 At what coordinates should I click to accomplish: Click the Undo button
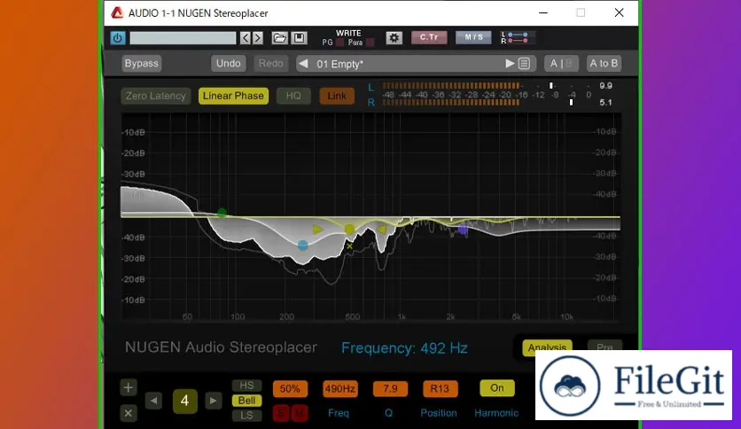click(x=229, y=63)
